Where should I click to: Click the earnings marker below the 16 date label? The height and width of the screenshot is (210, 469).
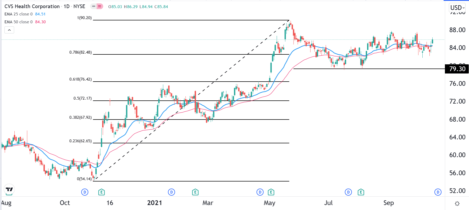click(x=101, y=192)
